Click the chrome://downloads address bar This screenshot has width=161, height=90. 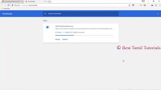[x=71, y=5]
